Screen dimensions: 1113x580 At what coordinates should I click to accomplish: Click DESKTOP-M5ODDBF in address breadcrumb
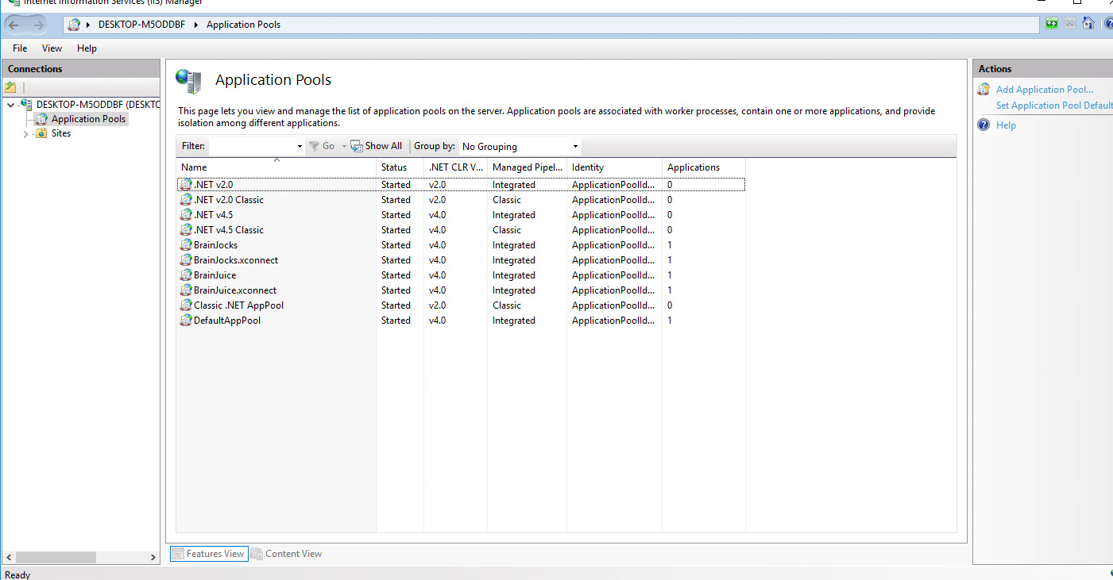point(141,25)
